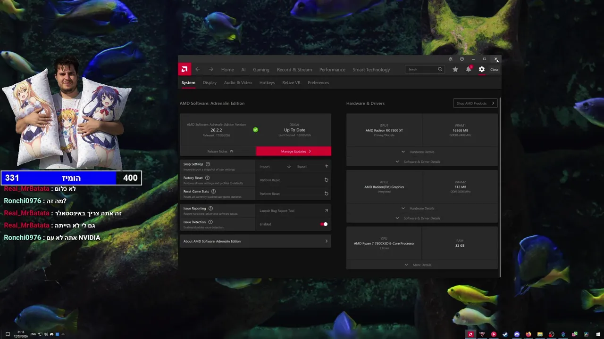Open notifications bell with red badge

point(469,69)
